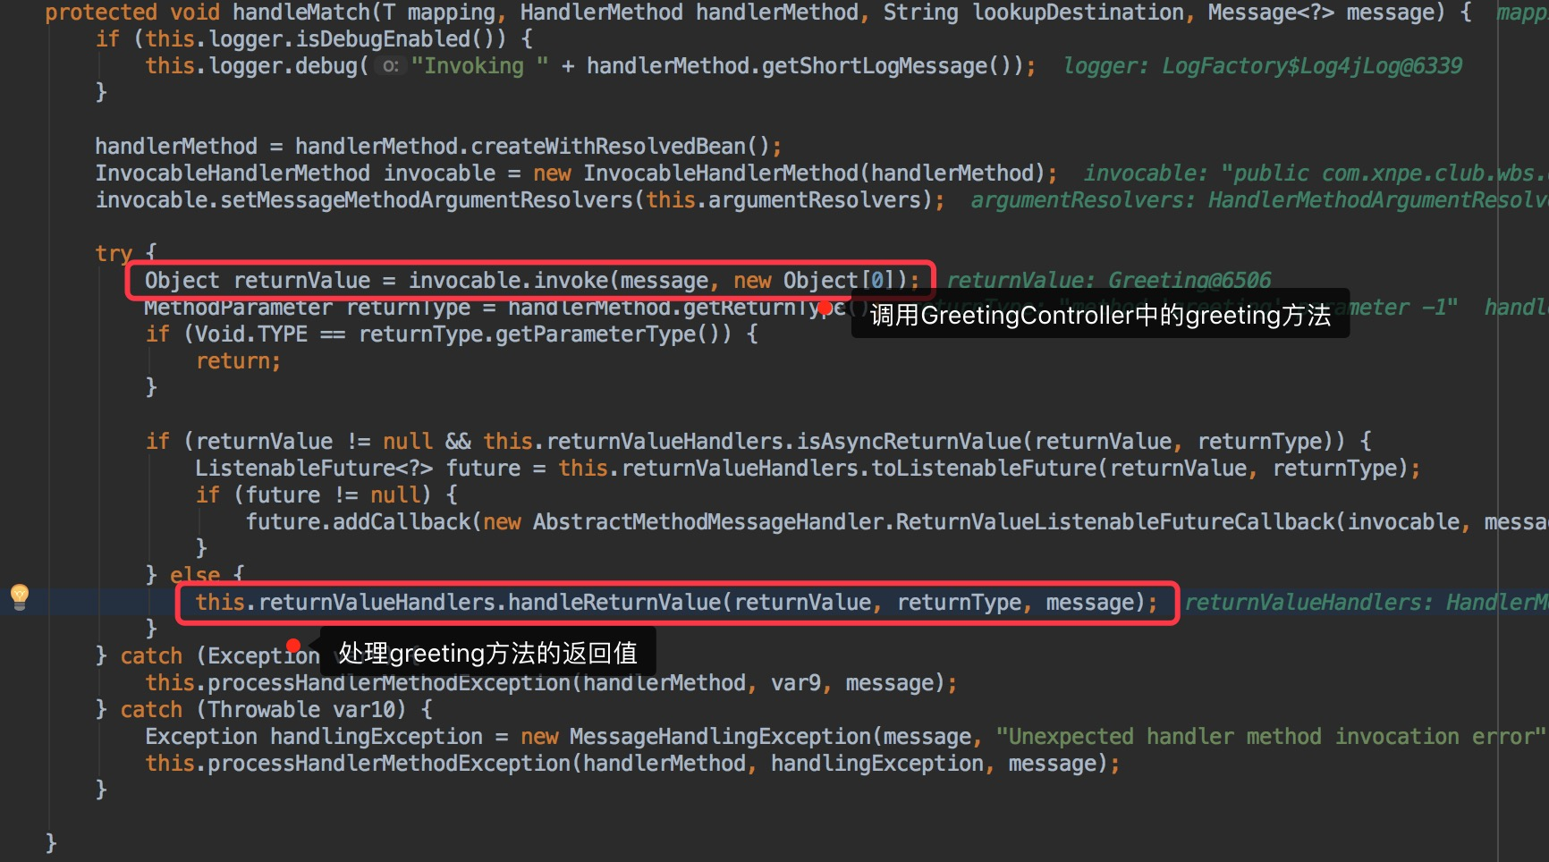Click the 'lookupDestination' parameter
1549x862 pixels.
[x=1079, y=13]
